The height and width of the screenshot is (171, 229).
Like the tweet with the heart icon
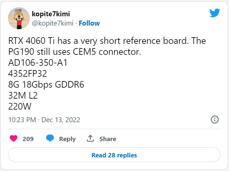[14, 138]
